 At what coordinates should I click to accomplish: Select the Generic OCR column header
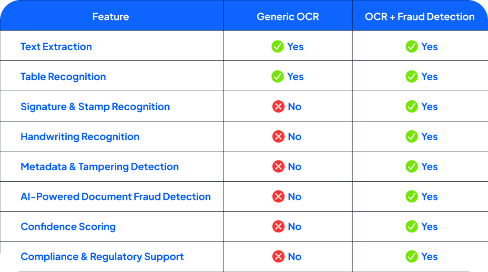288,17
